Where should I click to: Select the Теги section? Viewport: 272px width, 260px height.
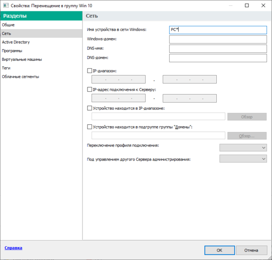click(6, 68)
